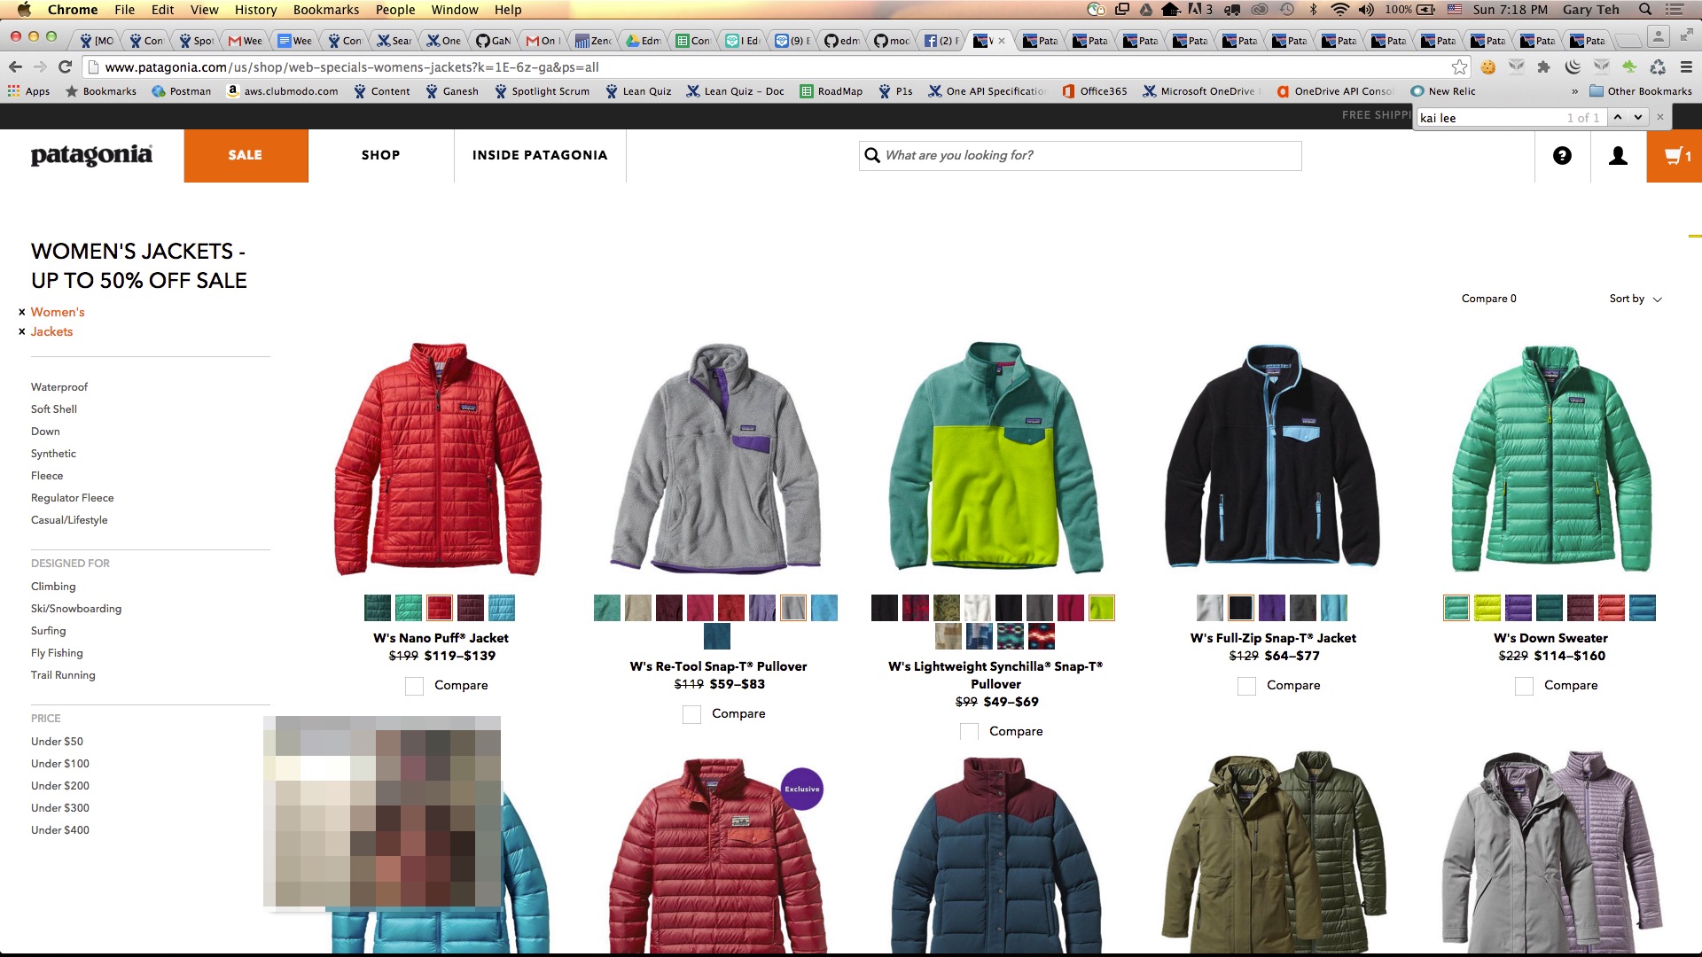Select red swatch for Nano Puff Jacket
This screenshot has width=1702, height=957.
click(440, 608)
